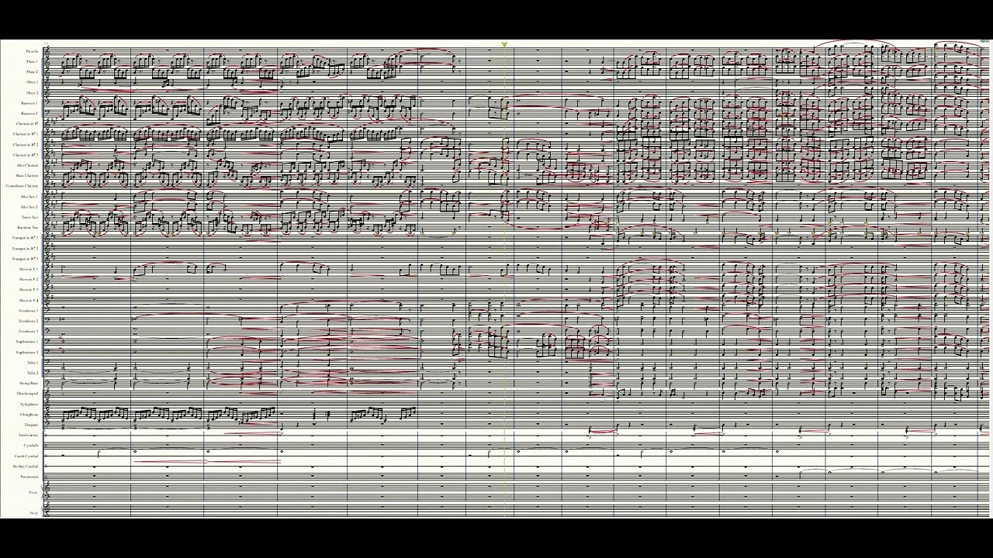Select the Trombone 3 staff label
Screen dimensions: 993x558
tap(29, 331)
